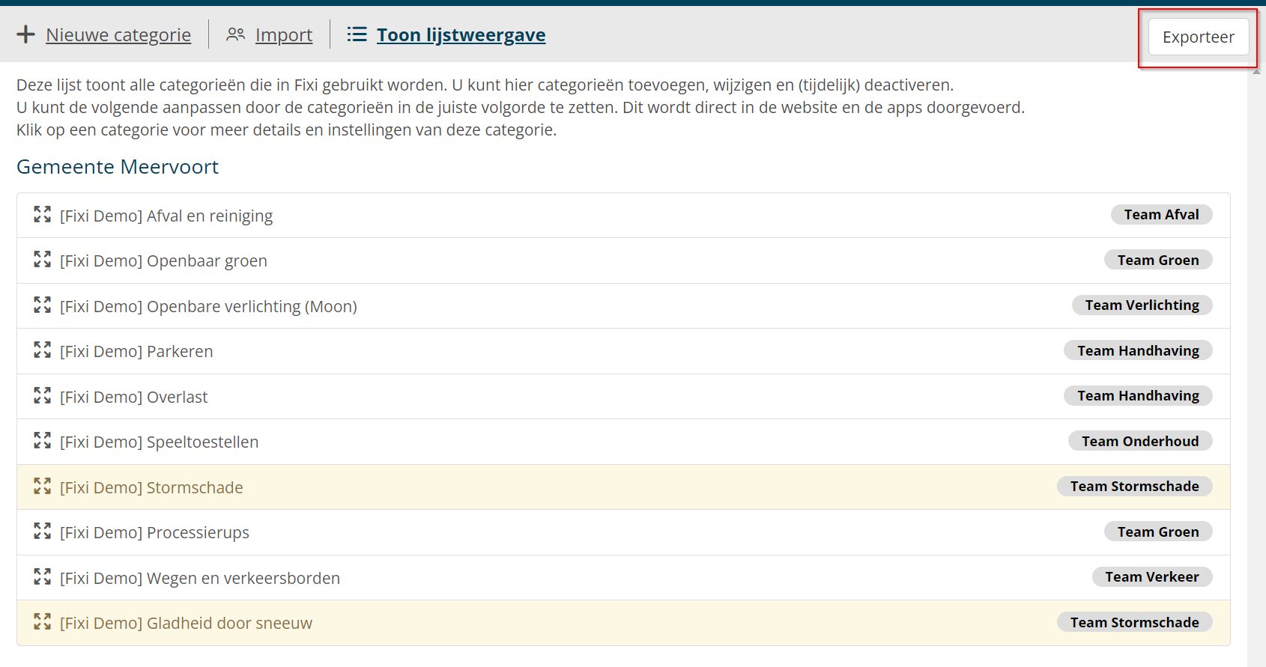Viewport: 1266px width, 667px height.
Task: Click the list icon beside Toon lijstweergave
Action: 357,34
